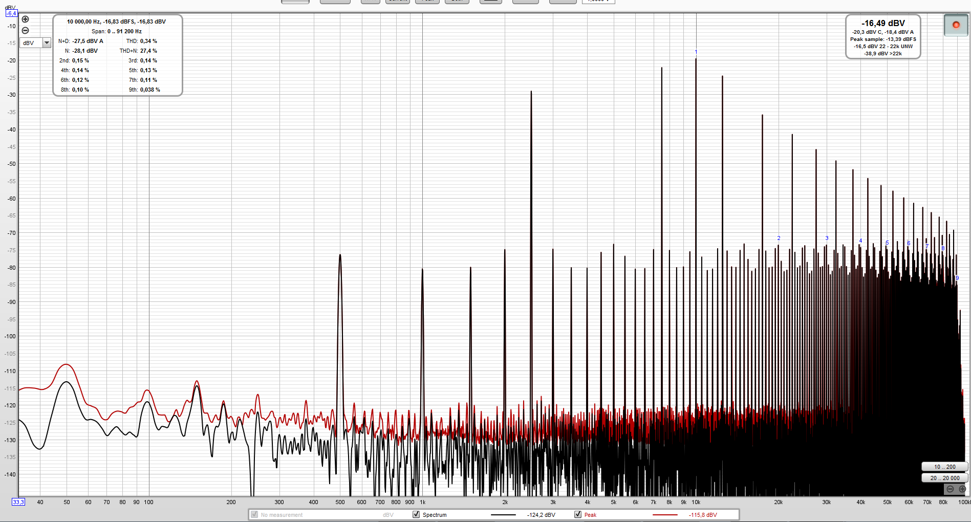The image size is (971, 522).
Task: Click the 6th harmonic 0,12 % value
Action: [80, 80]
